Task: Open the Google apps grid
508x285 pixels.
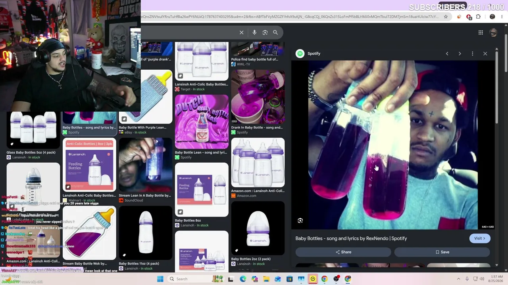Action: click(481, 32)
